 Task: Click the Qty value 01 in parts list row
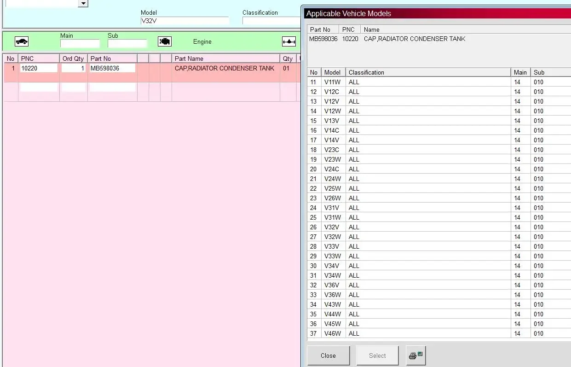286,68
